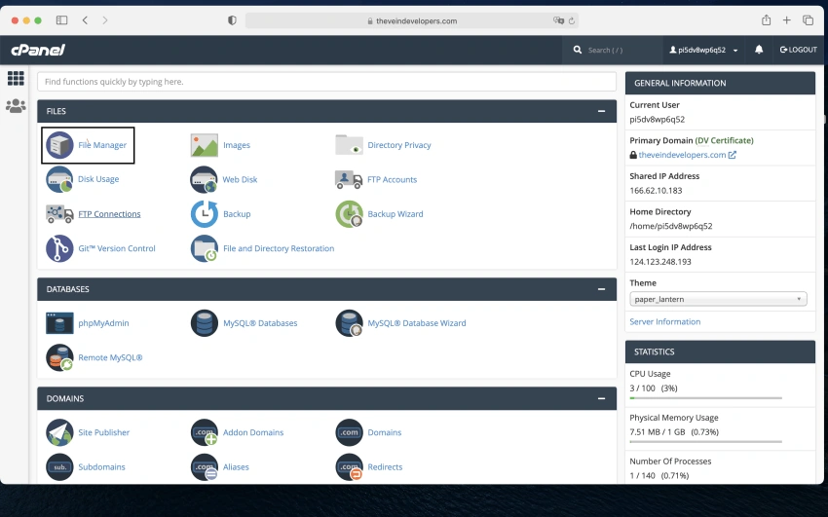Click the FTP Connections text link
828x517 pixels.
coord(109,214)
